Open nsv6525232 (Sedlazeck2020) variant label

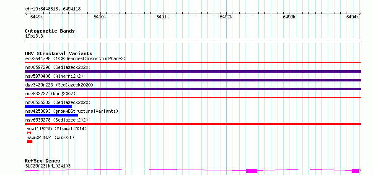tap(58, 102)
